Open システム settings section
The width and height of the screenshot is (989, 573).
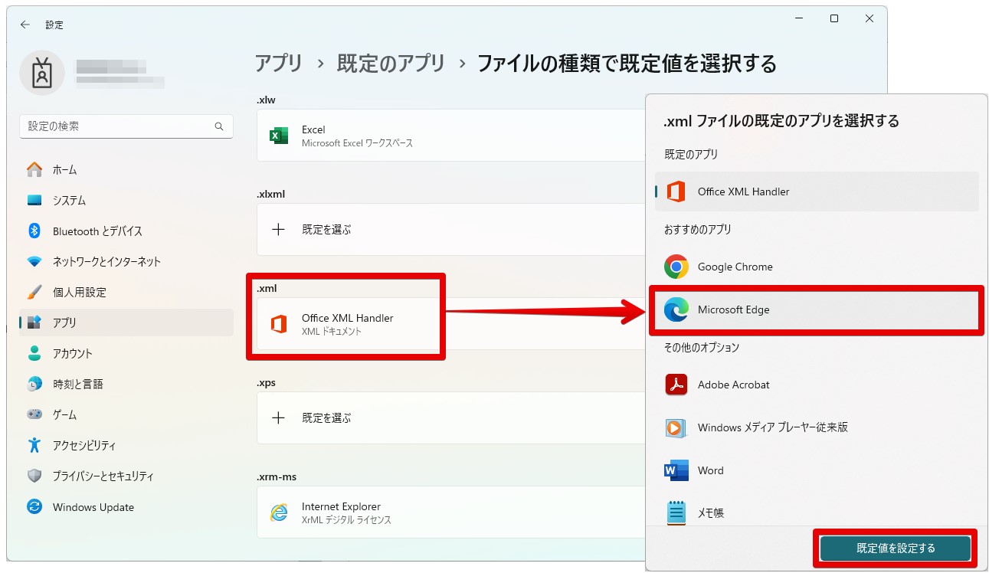[126, 200]
